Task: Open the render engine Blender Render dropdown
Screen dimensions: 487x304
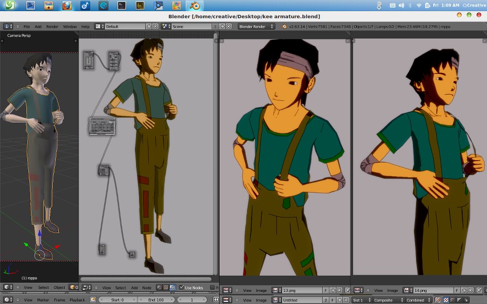Action: 256,26
